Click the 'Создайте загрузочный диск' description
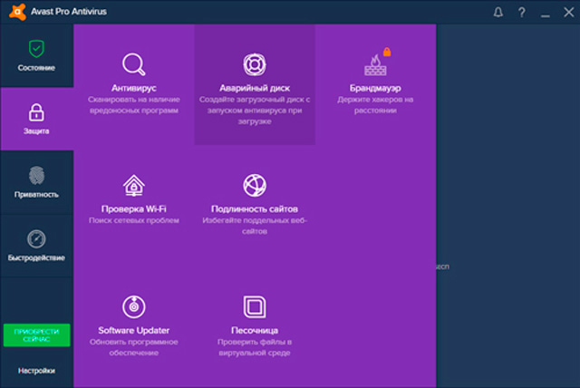 [255, 111]
